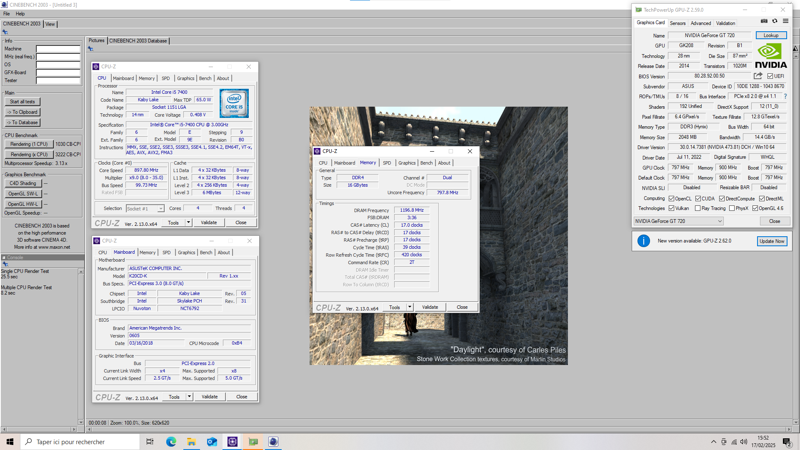The image size is (800, 450).
Task: Switch to CINEBENCH on the taskbar
Action: (x=273, y=442)
